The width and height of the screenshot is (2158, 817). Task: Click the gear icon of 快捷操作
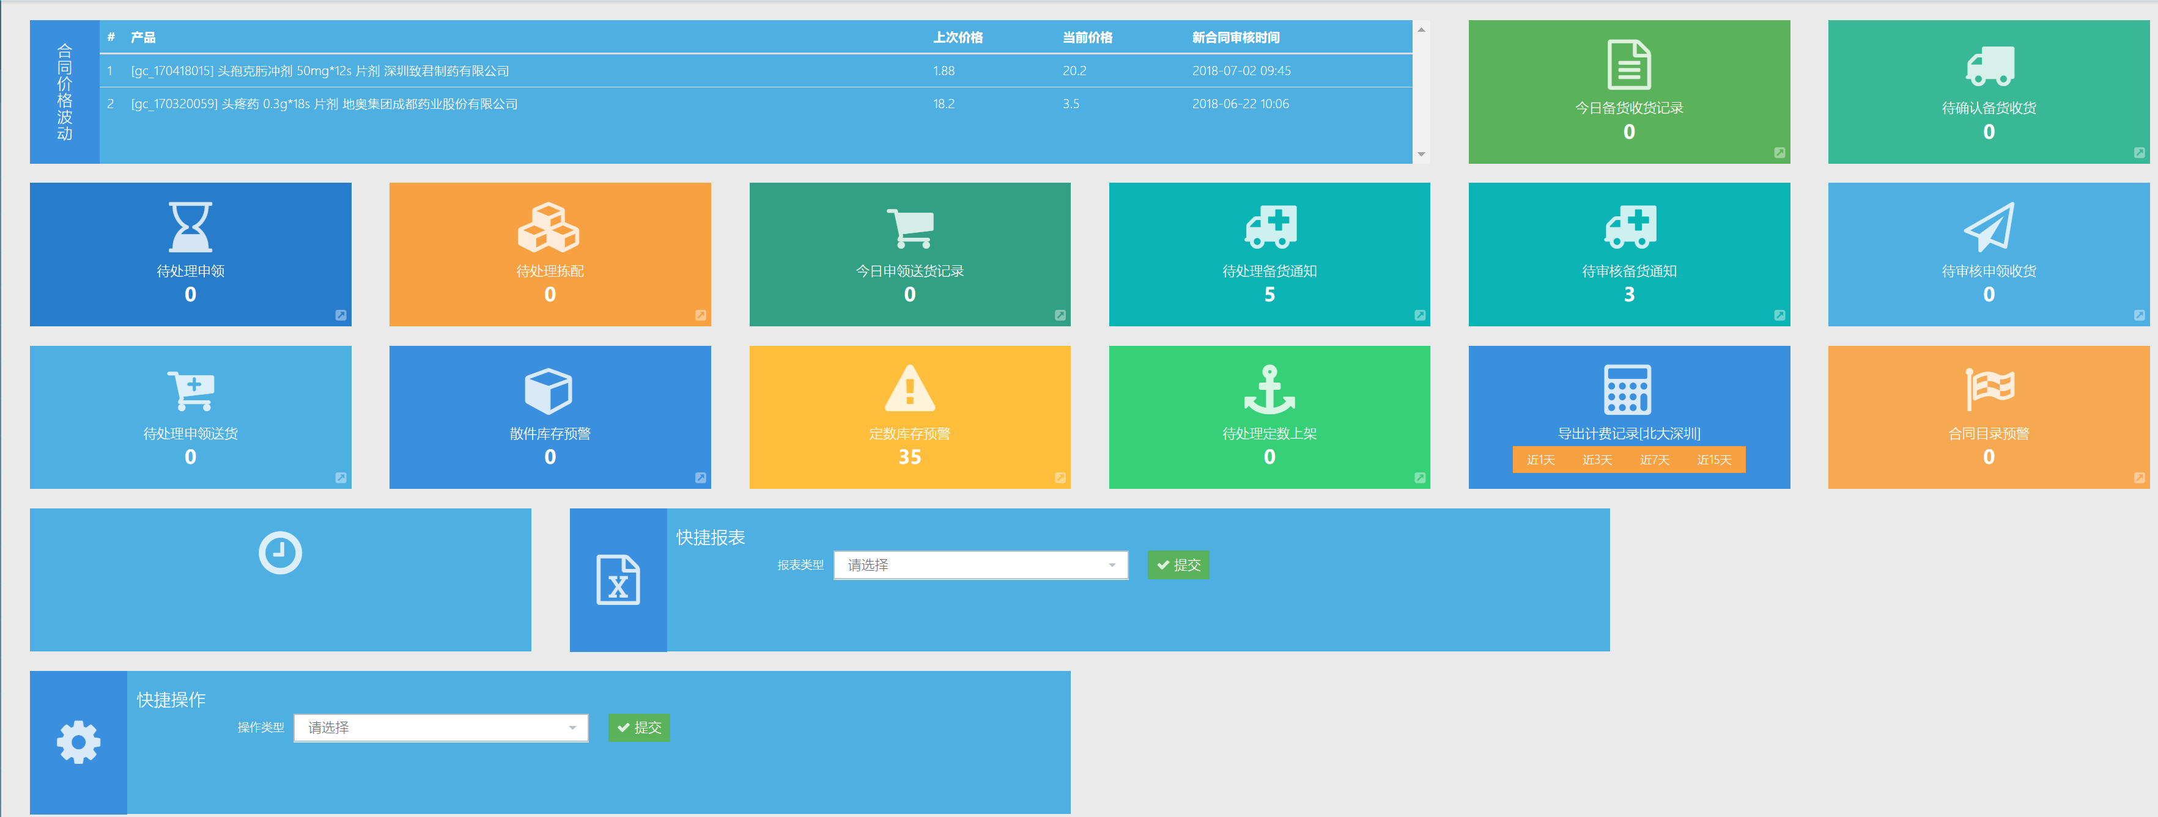tap(79, 742)
